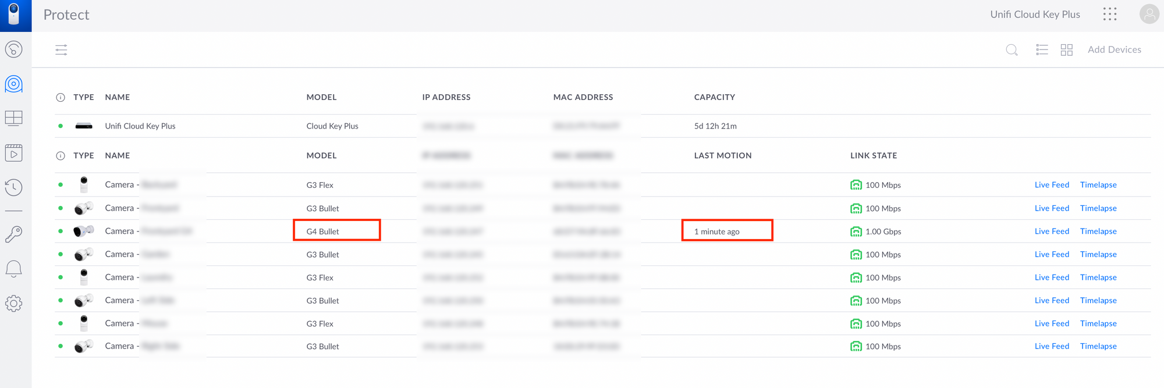Screen dimensions: 1164x388
Task: Sort cameras by LINK STATE column
Action: 873,156
